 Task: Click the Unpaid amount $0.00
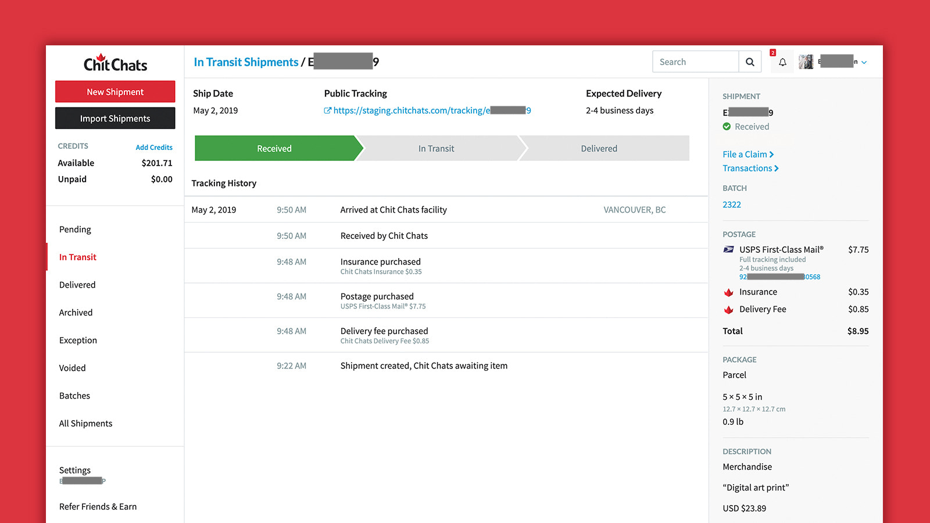tap(162, 180)
